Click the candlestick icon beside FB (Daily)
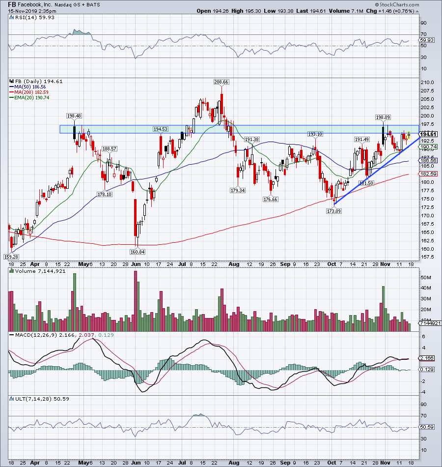 [12, 81]
